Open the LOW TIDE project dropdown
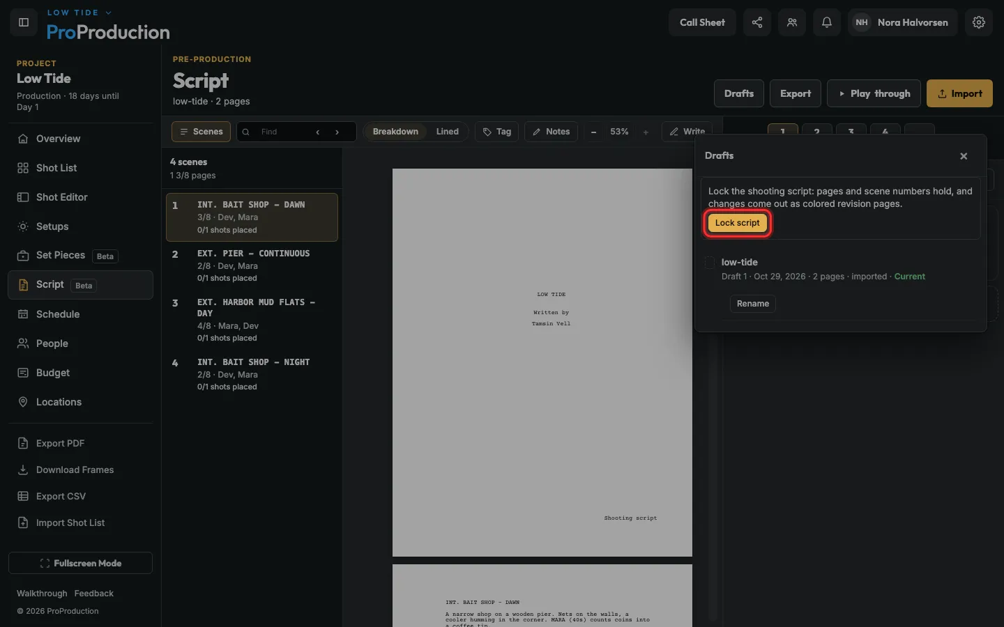 coord(79,13)
